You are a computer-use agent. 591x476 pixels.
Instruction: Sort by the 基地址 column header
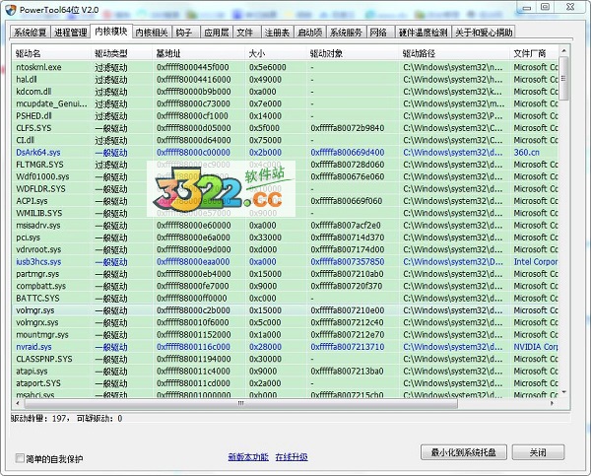pyautogui.click(x=199, y=53)
